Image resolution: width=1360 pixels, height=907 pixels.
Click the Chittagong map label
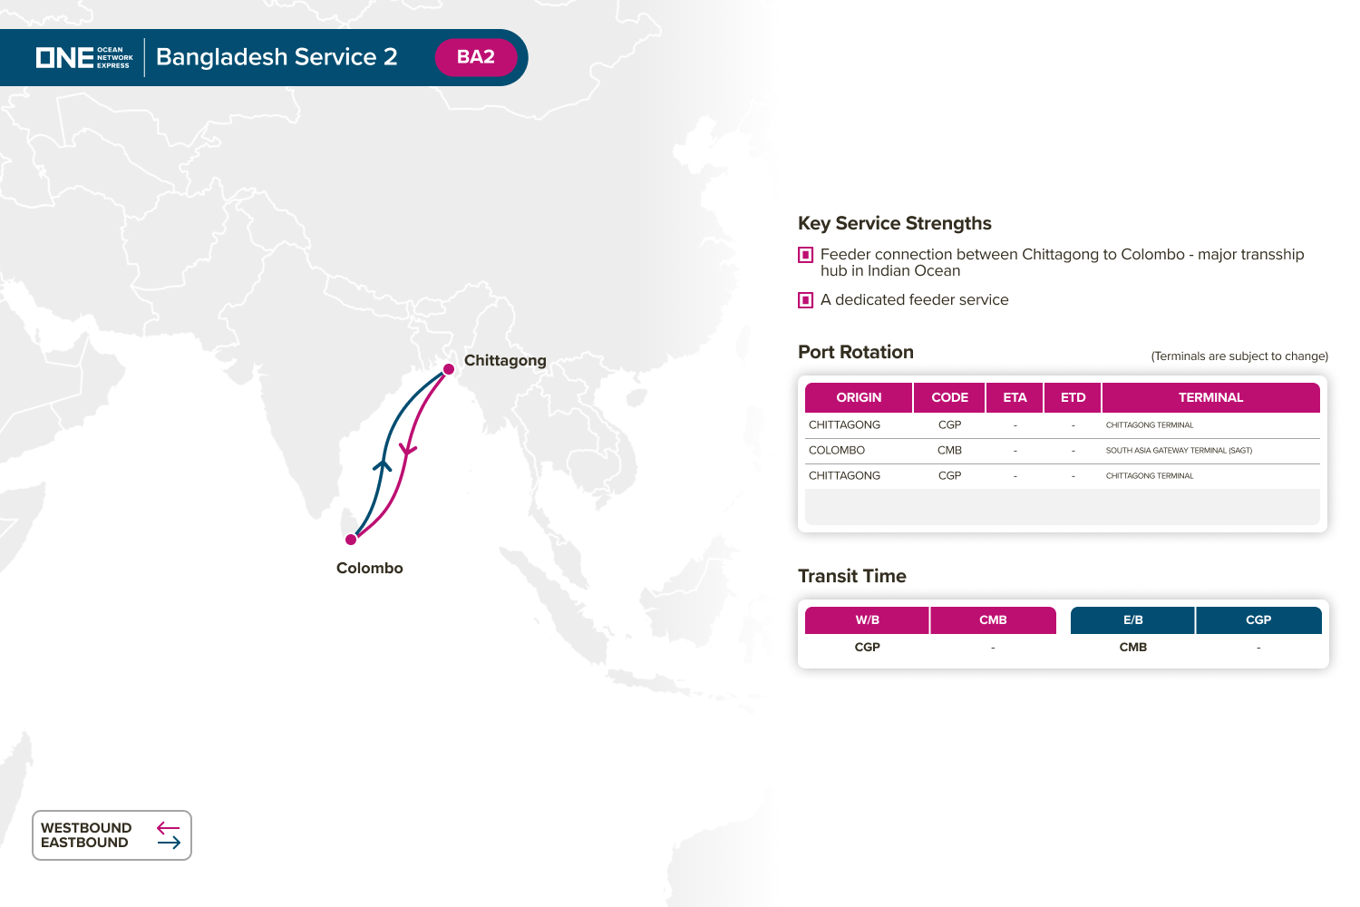tap(505, 360)
